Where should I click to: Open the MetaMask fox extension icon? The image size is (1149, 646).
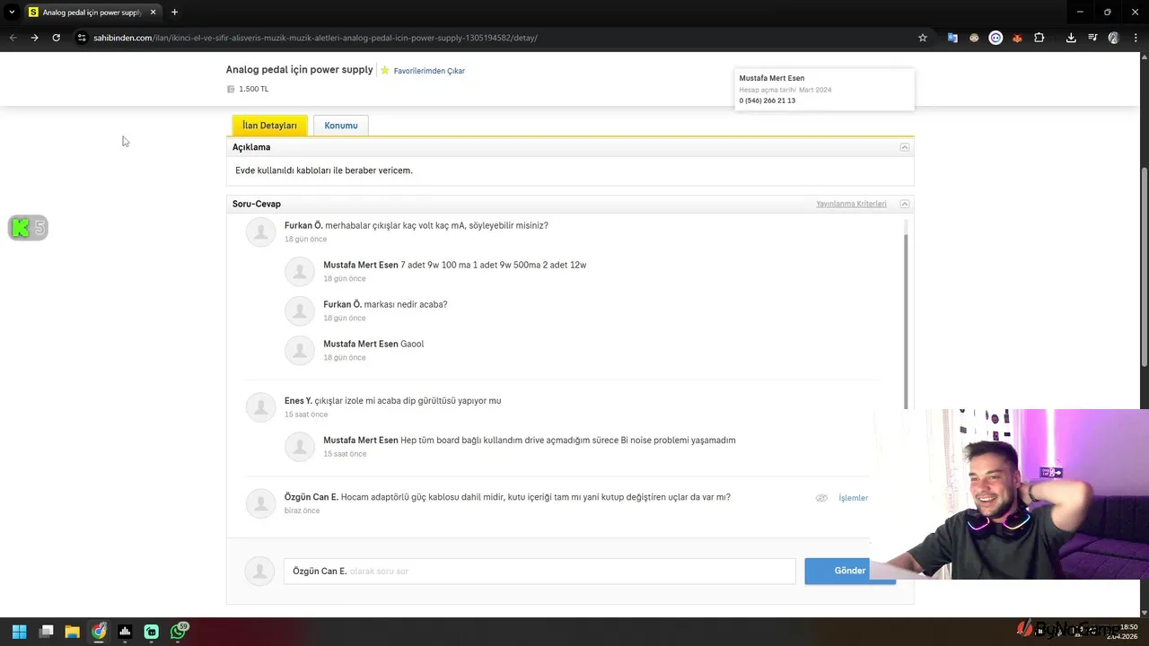coord(1017,38)
